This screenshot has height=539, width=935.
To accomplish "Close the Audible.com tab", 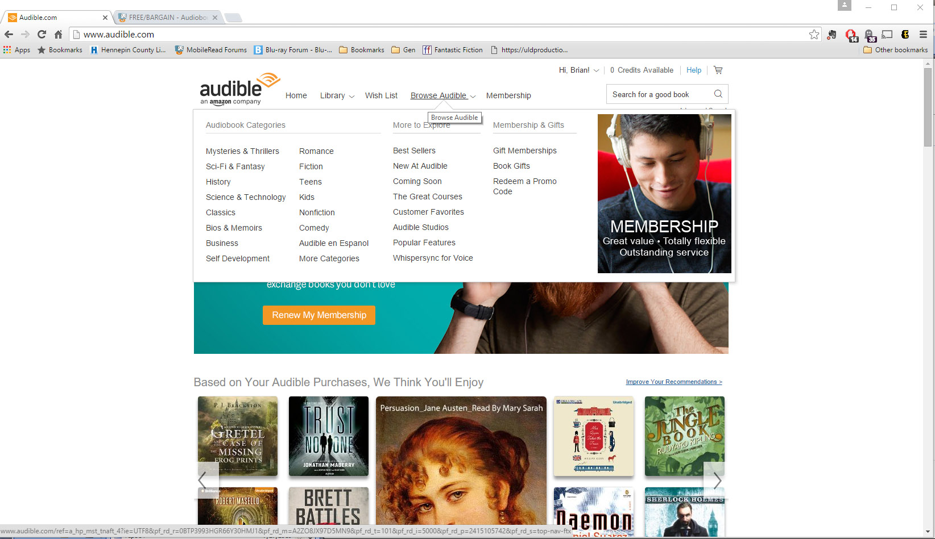I will (x=105, y=18).
